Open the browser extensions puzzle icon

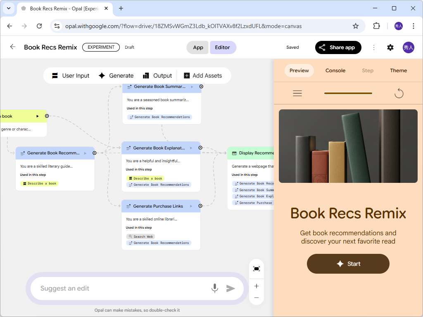point(376,26)
